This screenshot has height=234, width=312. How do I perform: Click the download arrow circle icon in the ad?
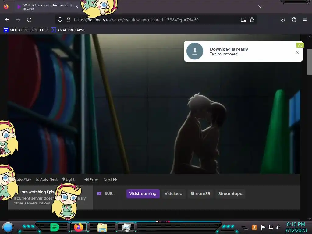pyautogui.click(x=195, y=51)
